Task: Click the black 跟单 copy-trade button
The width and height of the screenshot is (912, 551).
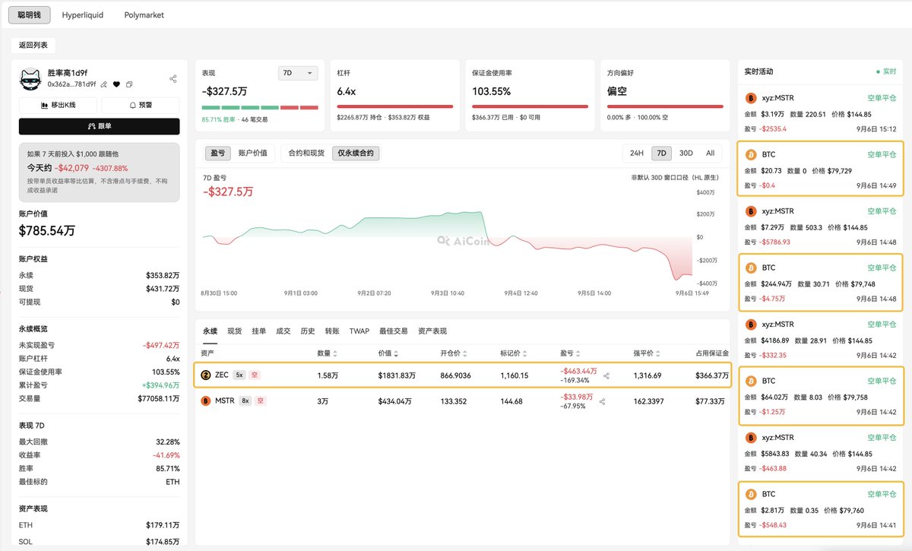Action: [x=100, y=126]
